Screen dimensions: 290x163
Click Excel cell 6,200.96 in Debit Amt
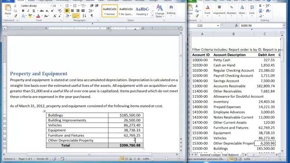pyautogui.click(x=265, y=143)
